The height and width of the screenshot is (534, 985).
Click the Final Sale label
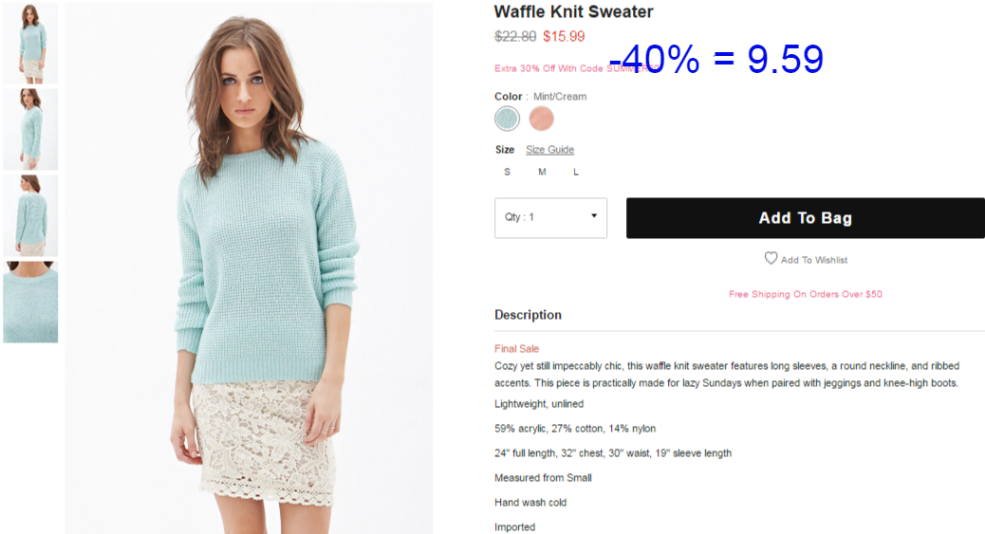click(x=516, y=349)
